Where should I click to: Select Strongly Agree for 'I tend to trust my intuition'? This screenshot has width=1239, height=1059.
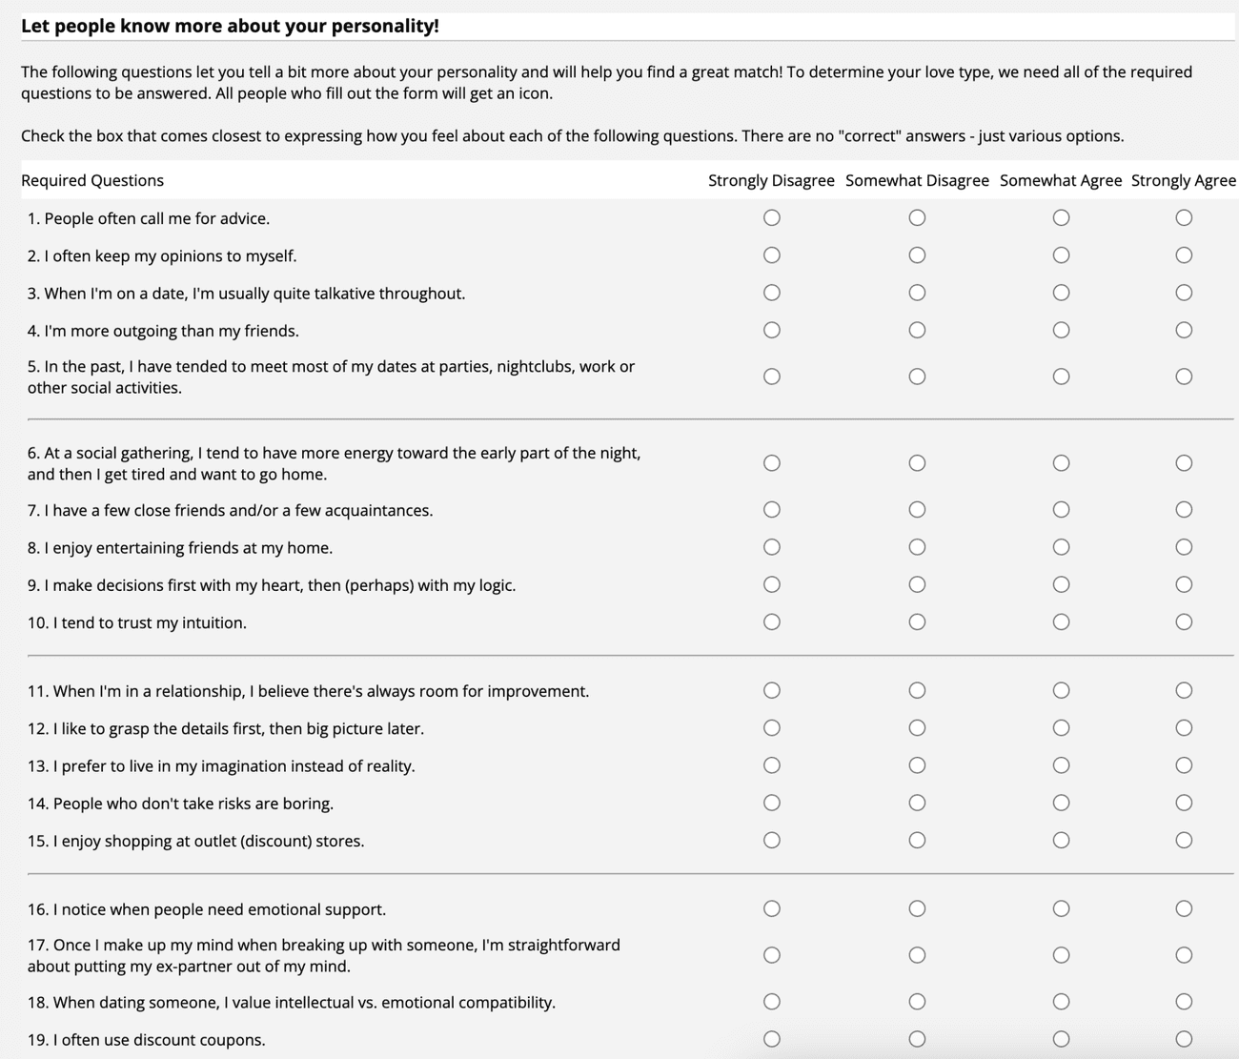click(1184, 621)
